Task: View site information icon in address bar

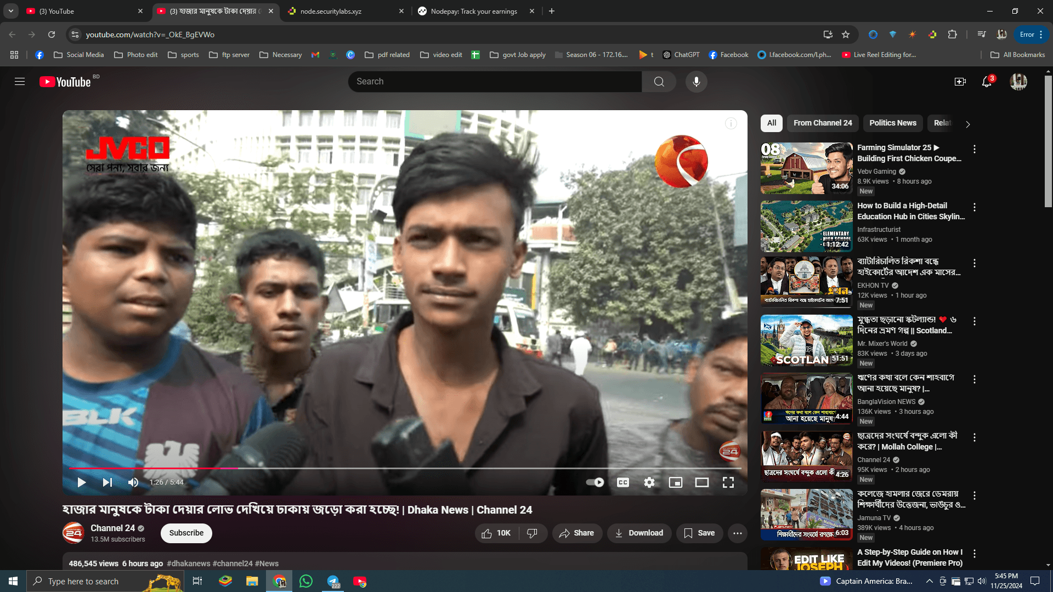Action: tap(75, 35)
